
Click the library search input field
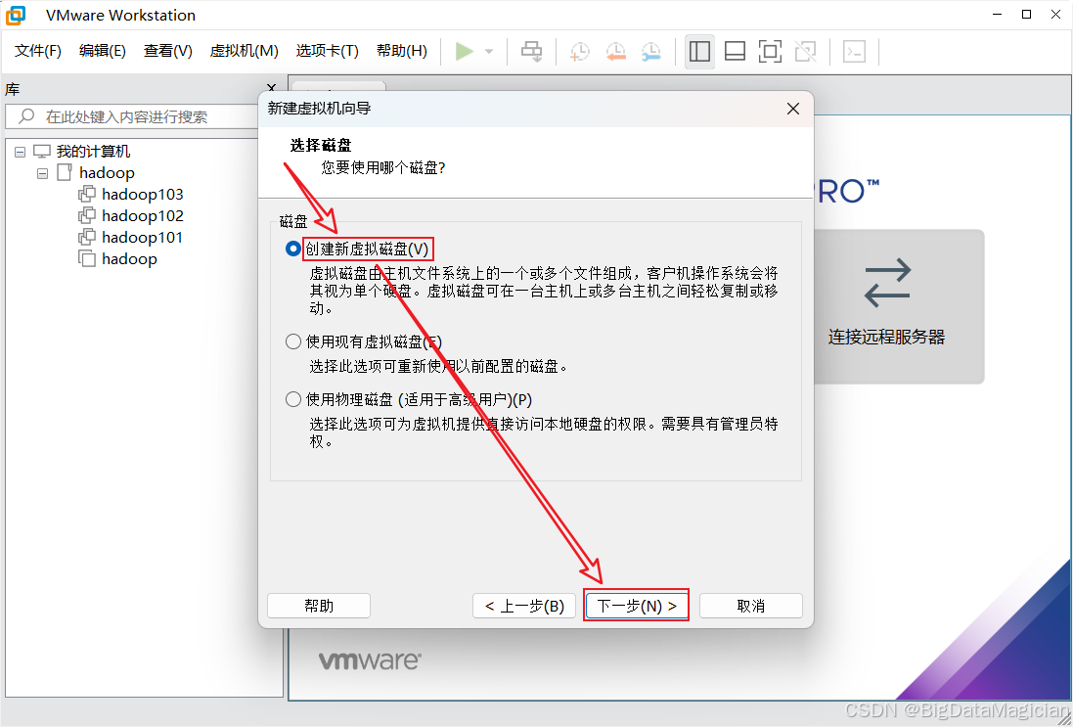tap(133, 116)
